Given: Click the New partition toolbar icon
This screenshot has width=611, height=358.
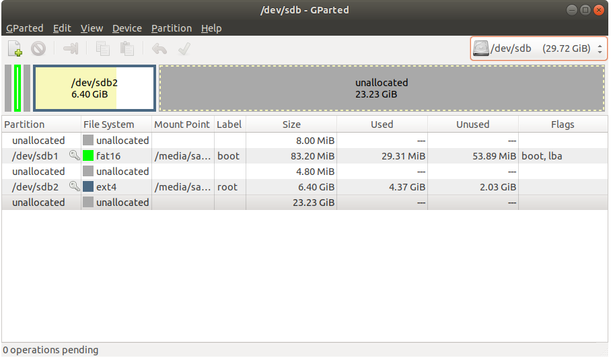Looking at the screenshot, I should tap(15, 48).
